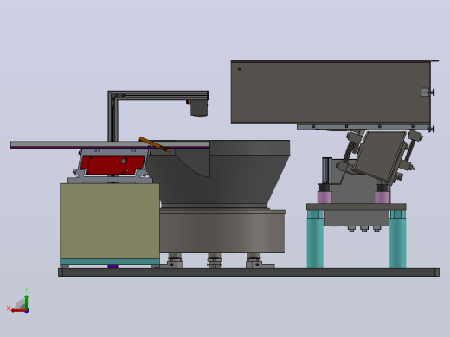Select the left pink cylinder spacer
450x337 pixels.
click(325, 197)
